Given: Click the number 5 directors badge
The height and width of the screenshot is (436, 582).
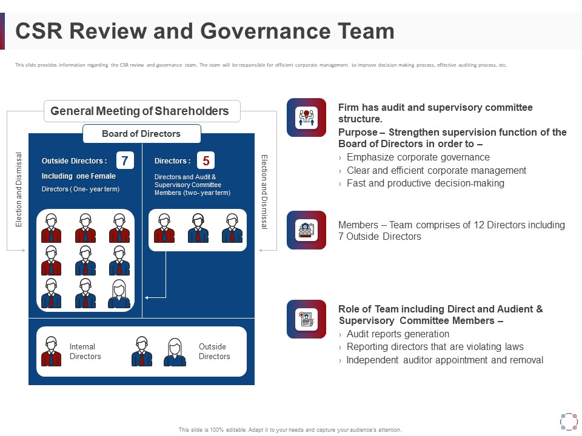Looking at the screenshot, I should [x=206, y=160].
